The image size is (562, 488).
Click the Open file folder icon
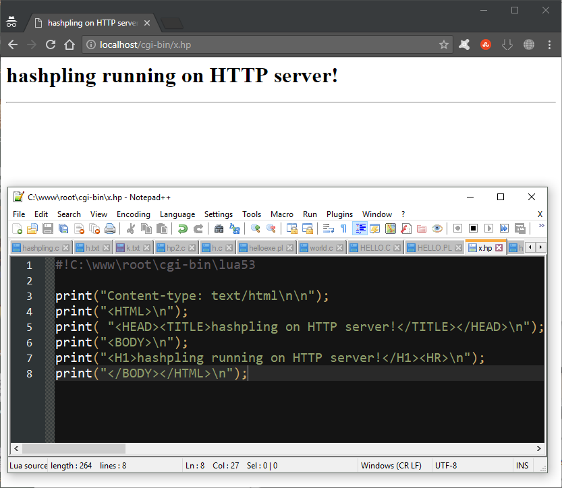click(32, 228)
